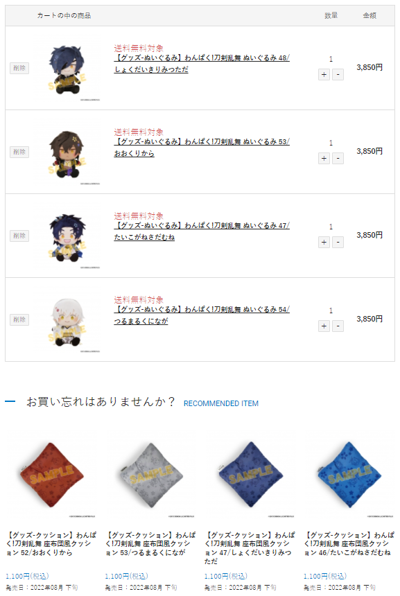Increase quantity of plush 47 たいこがねさだむね
The image size is (400, 596).
[324, 242]
